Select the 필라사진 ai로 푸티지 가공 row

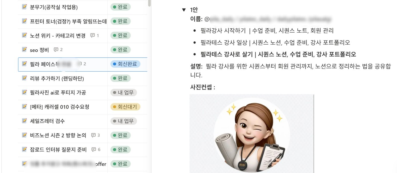pos(82,92)
